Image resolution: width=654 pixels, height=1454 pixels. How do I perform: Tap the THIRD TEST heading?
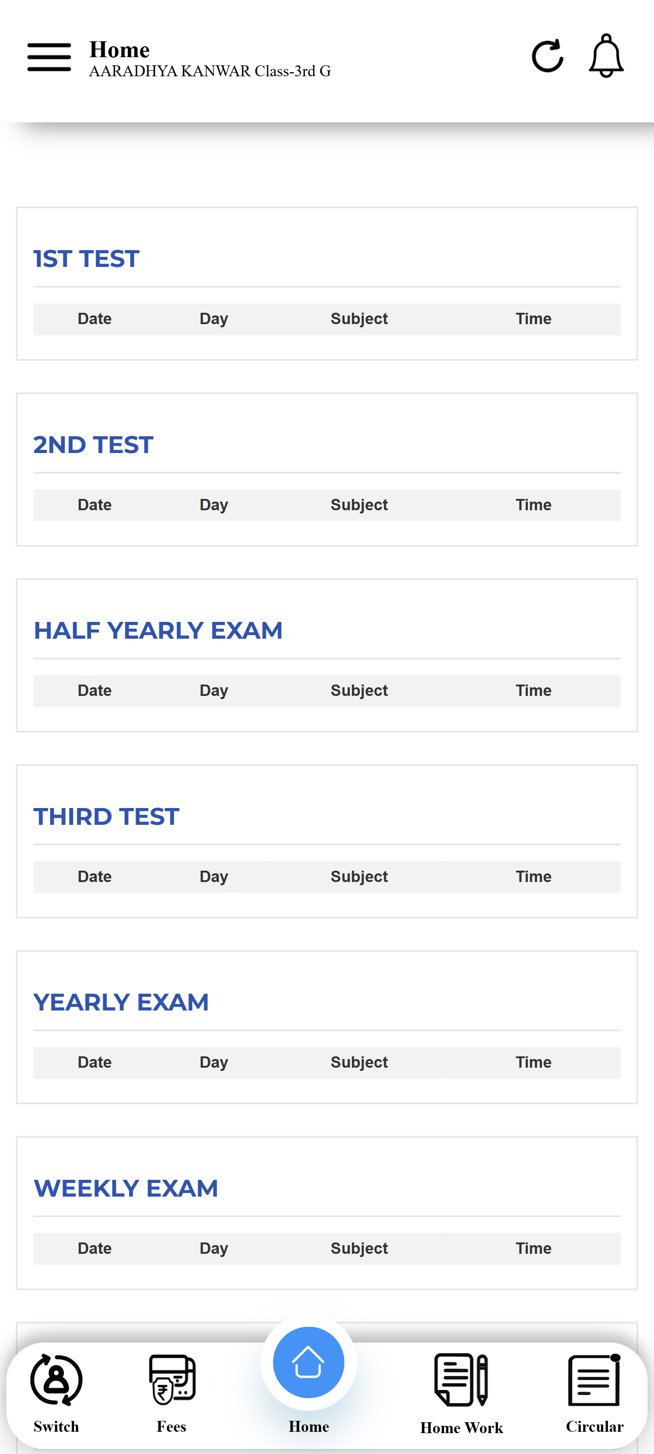point(107,817)
